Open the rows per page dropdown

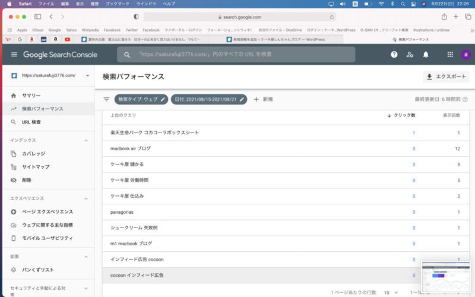coord(391,292)
